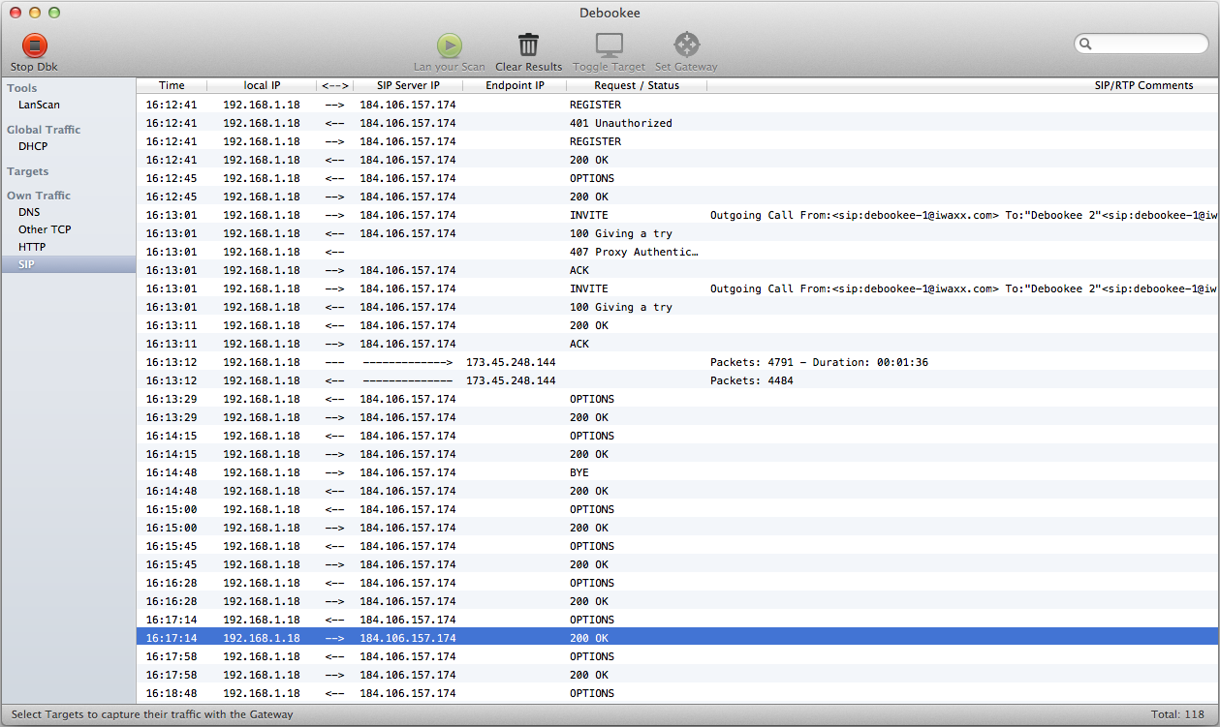Click the Lan your Scan play icon
This screenshot has width=1220, height=727.
click(x=449, y=45)
